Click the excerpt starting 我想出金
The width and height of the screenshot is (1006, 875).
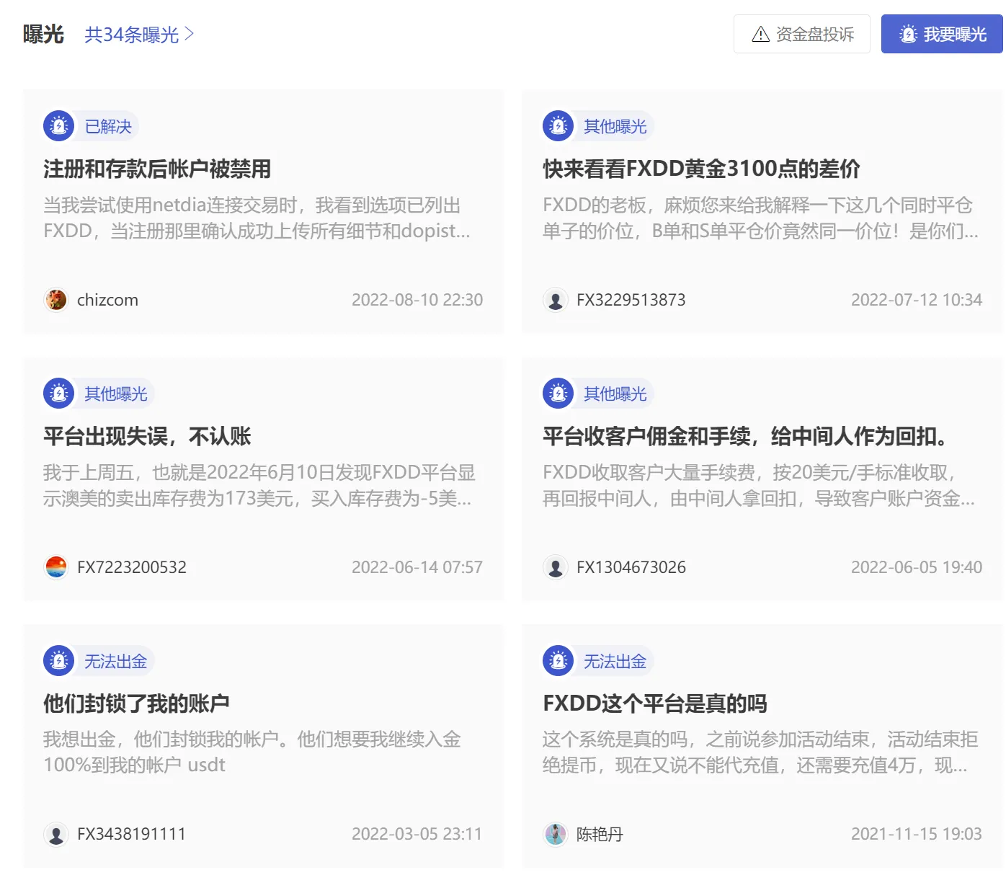[252, 752]
